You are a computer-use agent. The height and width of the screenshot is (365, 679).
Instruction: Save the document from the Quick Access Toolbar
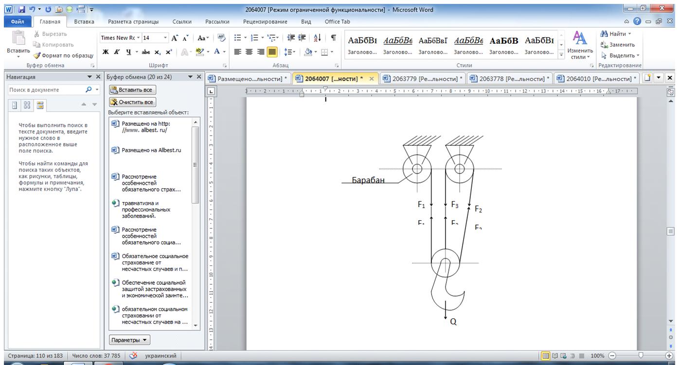21,9
